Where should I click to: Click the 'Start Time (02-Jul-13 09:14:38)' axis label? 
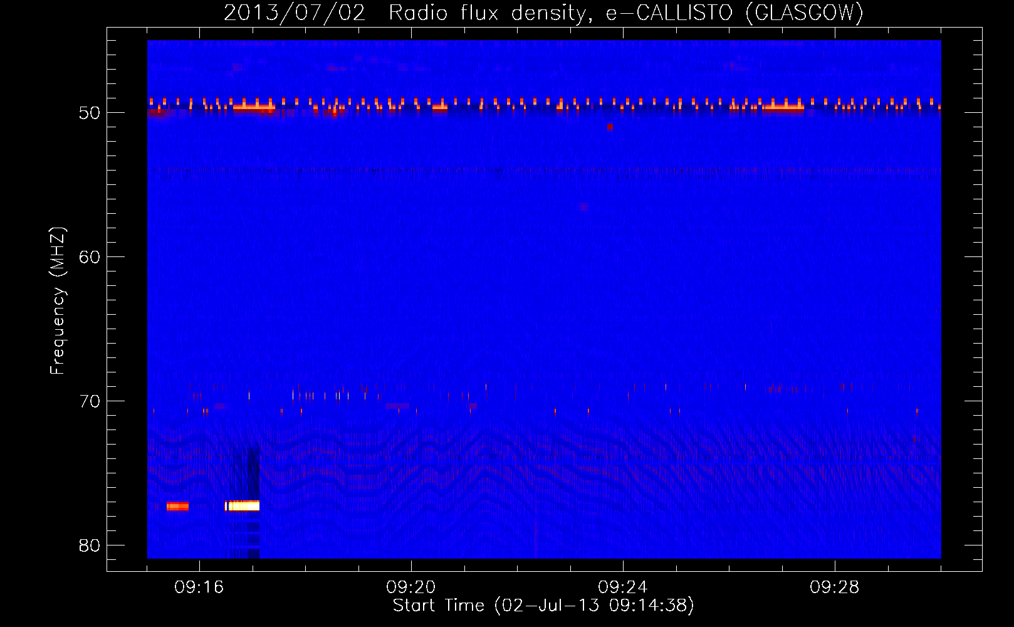pos(543,606)
